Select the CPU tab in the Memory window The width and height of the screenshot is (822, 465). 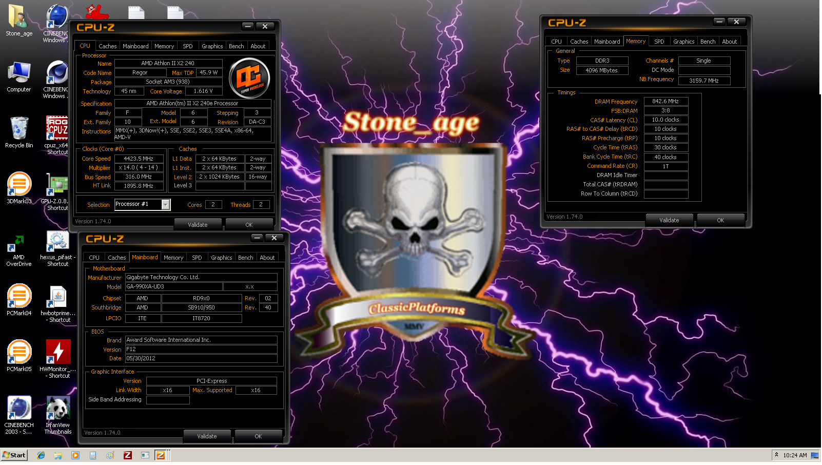pyautogui.click(x=557, y=42)
